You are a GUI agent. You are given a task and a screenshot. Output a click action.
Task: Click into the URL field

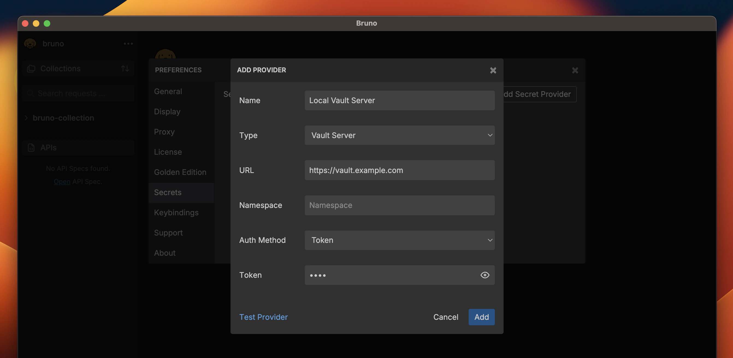click(x=399, y=170)
